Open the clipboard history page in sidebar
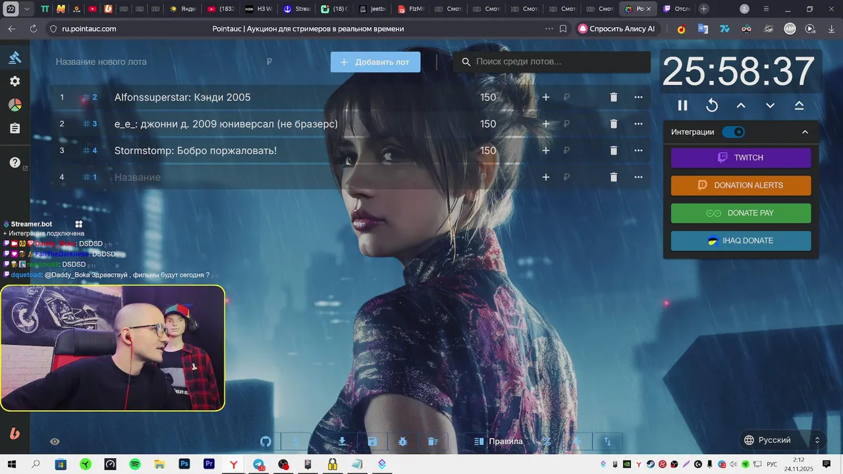The width and height of the screenshot is (843, 474). pyautogui.click(x=14, y=129)
